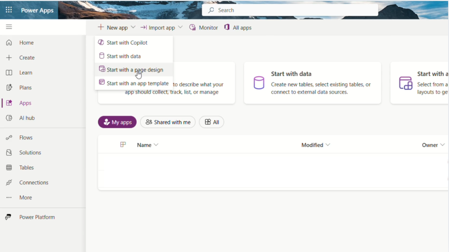Go to Plans in the sidebar

point(25,88)
